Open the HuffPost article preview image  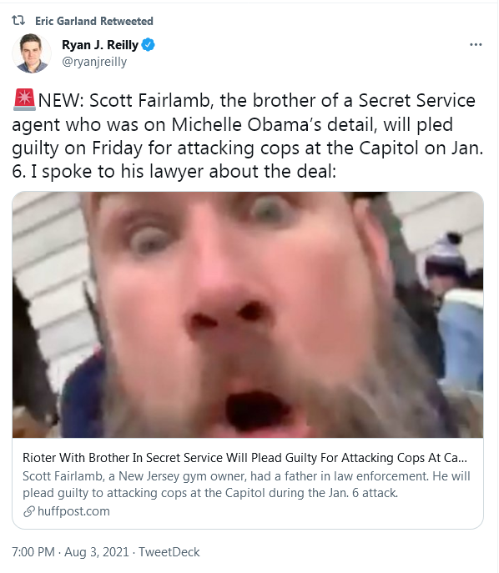pos(248,314)
